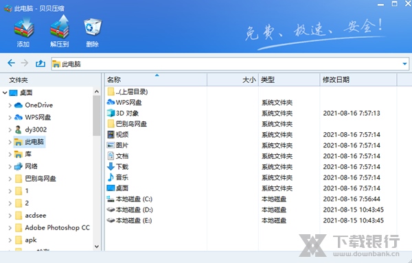
Task: Select 巴别鸟网盘 folder in the file list
Action: tap(127, 124)
